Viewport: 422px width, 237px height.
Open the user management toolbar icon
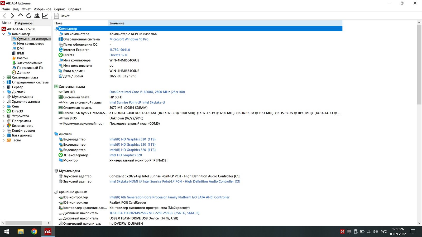pyautogui.click(x=37, y=16)
